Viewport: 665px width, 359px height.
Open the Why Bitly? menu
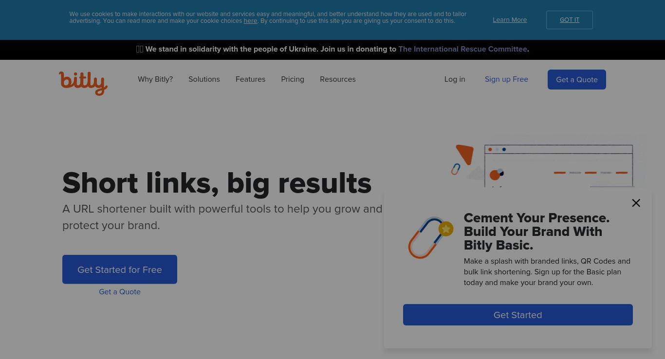coord(155,79)
